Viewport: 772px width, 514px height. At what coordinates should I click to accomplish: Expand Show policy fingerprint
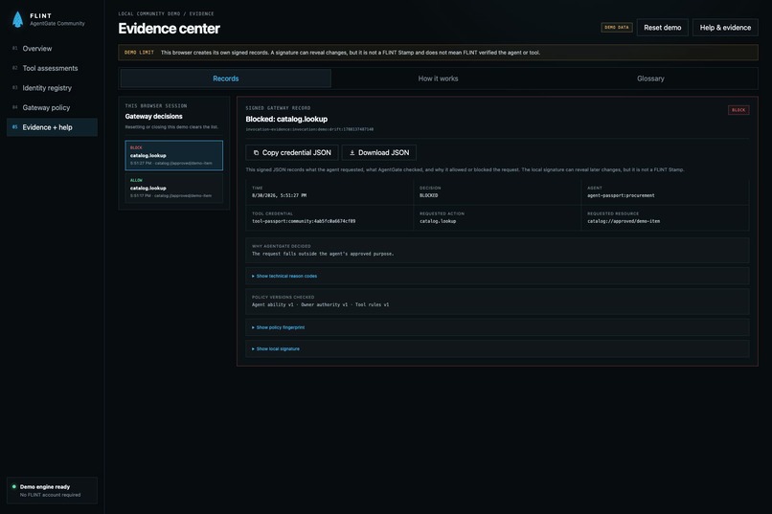point(497,327)
